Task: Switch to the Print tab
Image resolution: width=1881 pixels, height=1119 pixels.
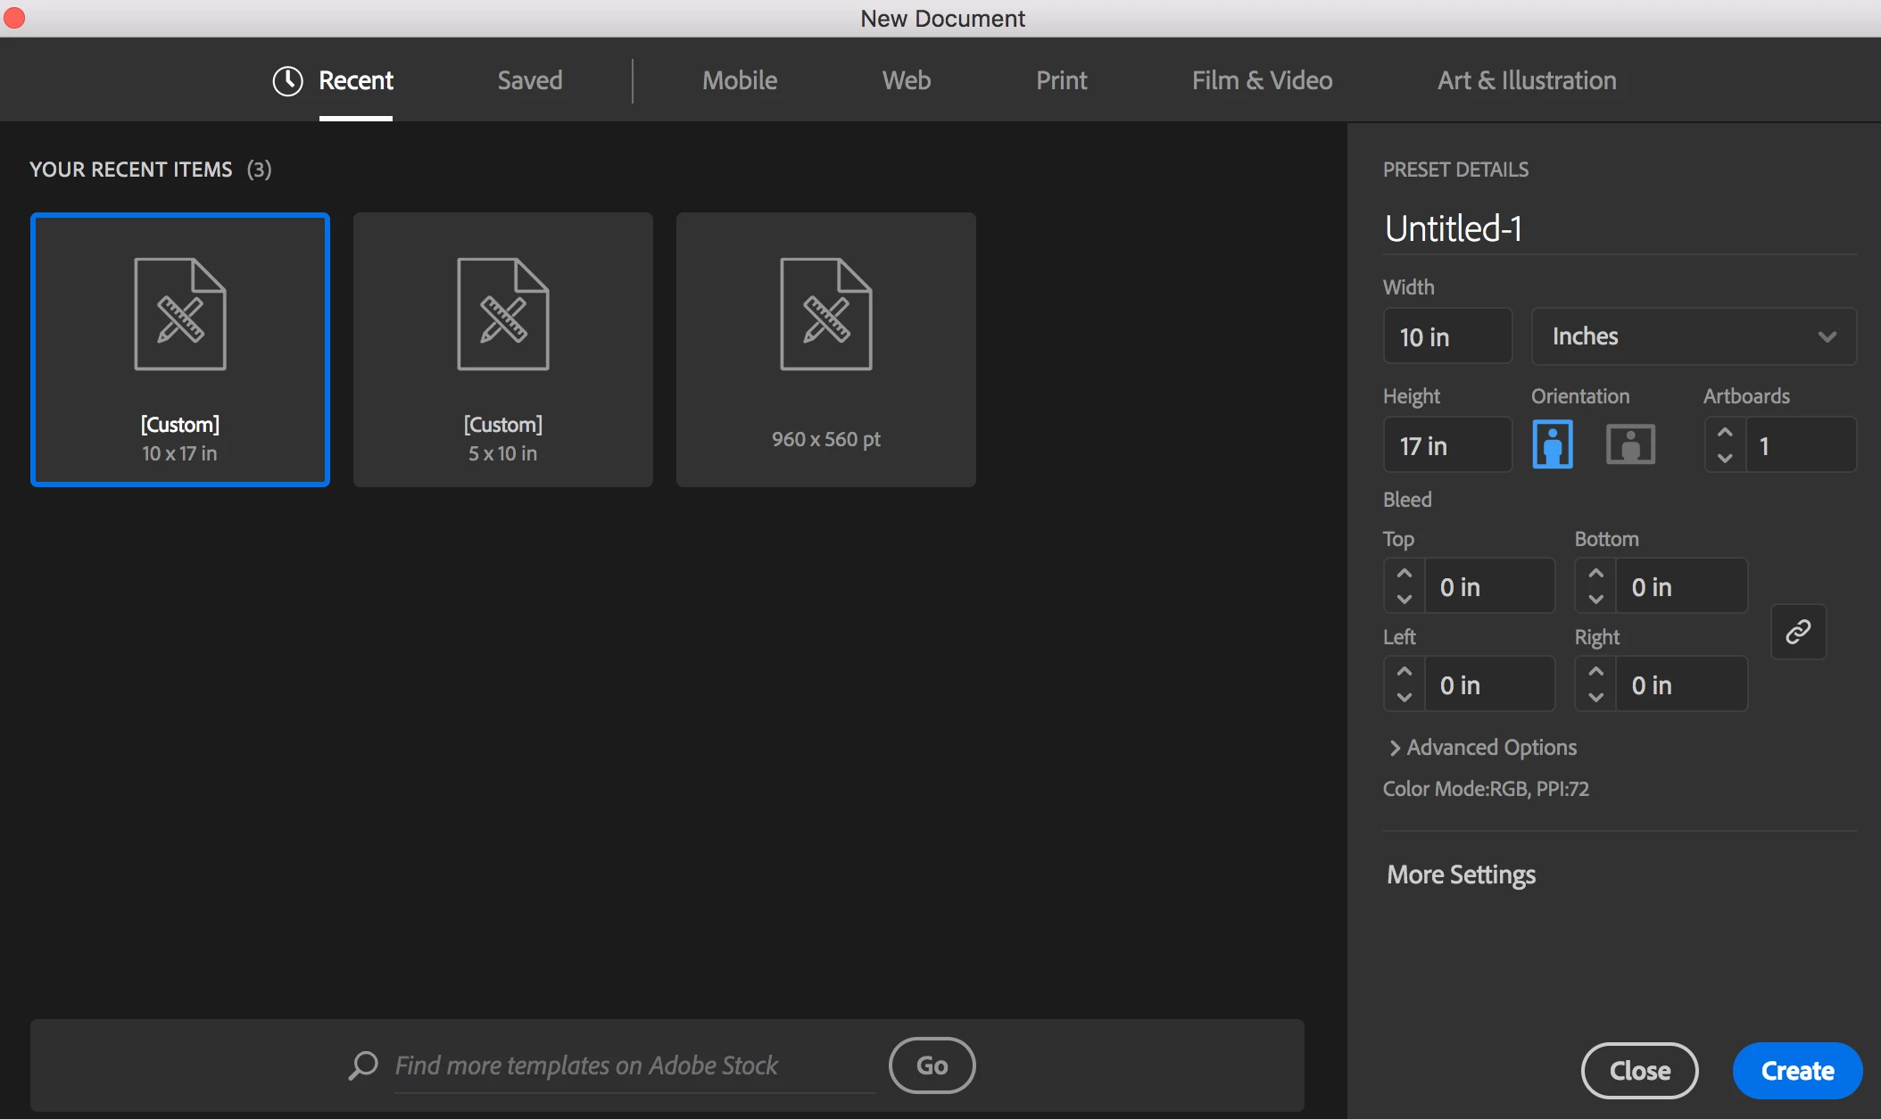Action: point(1061,81)
